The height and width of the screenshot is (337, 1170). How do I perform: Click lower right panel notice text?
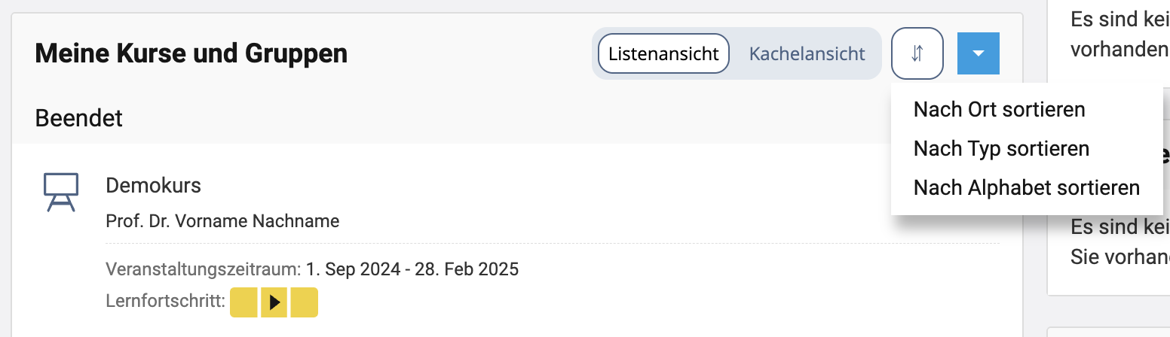[x=1119, y=241]
